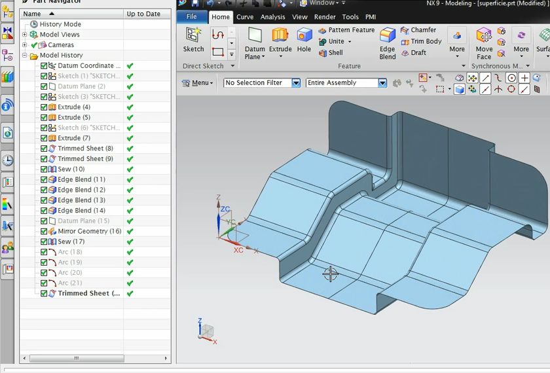The height and width of the screenshot is (373, 550).
Task: Switch to the Analysis ribbon tab
Action: coord(272,17)
